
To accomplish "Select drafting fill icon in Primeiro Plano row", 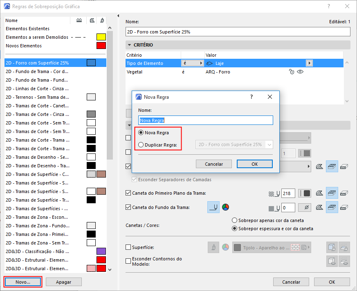I will coord(344,193).
